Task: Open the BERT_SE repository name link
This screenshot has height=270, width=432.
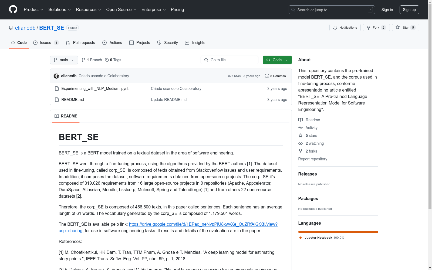Action: click(x=52, y=28)
